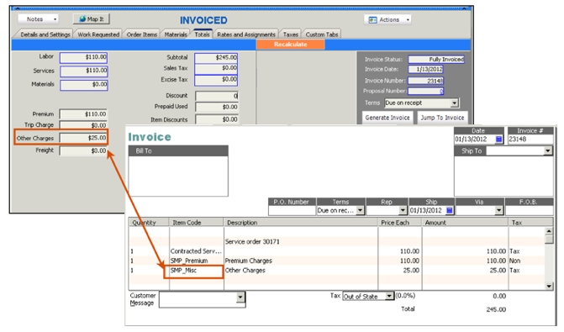The height and width of the screenshot is (332, 564).
Task: Click the Discount field
Action: [x=217, y=96]
